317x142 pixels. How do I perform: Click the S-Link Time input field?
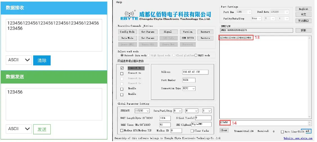pyautogui.click(x=203, y=118)
